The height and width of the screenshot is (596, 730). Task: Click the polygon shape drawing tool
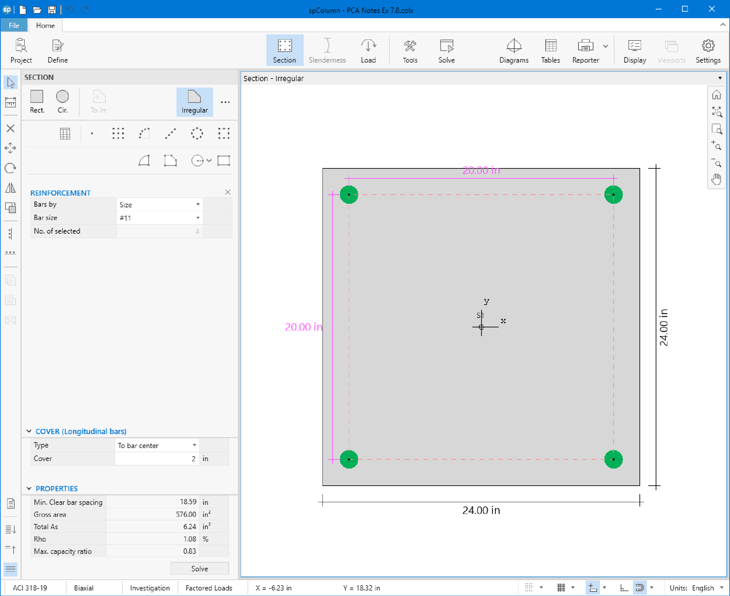click(171, 160)
